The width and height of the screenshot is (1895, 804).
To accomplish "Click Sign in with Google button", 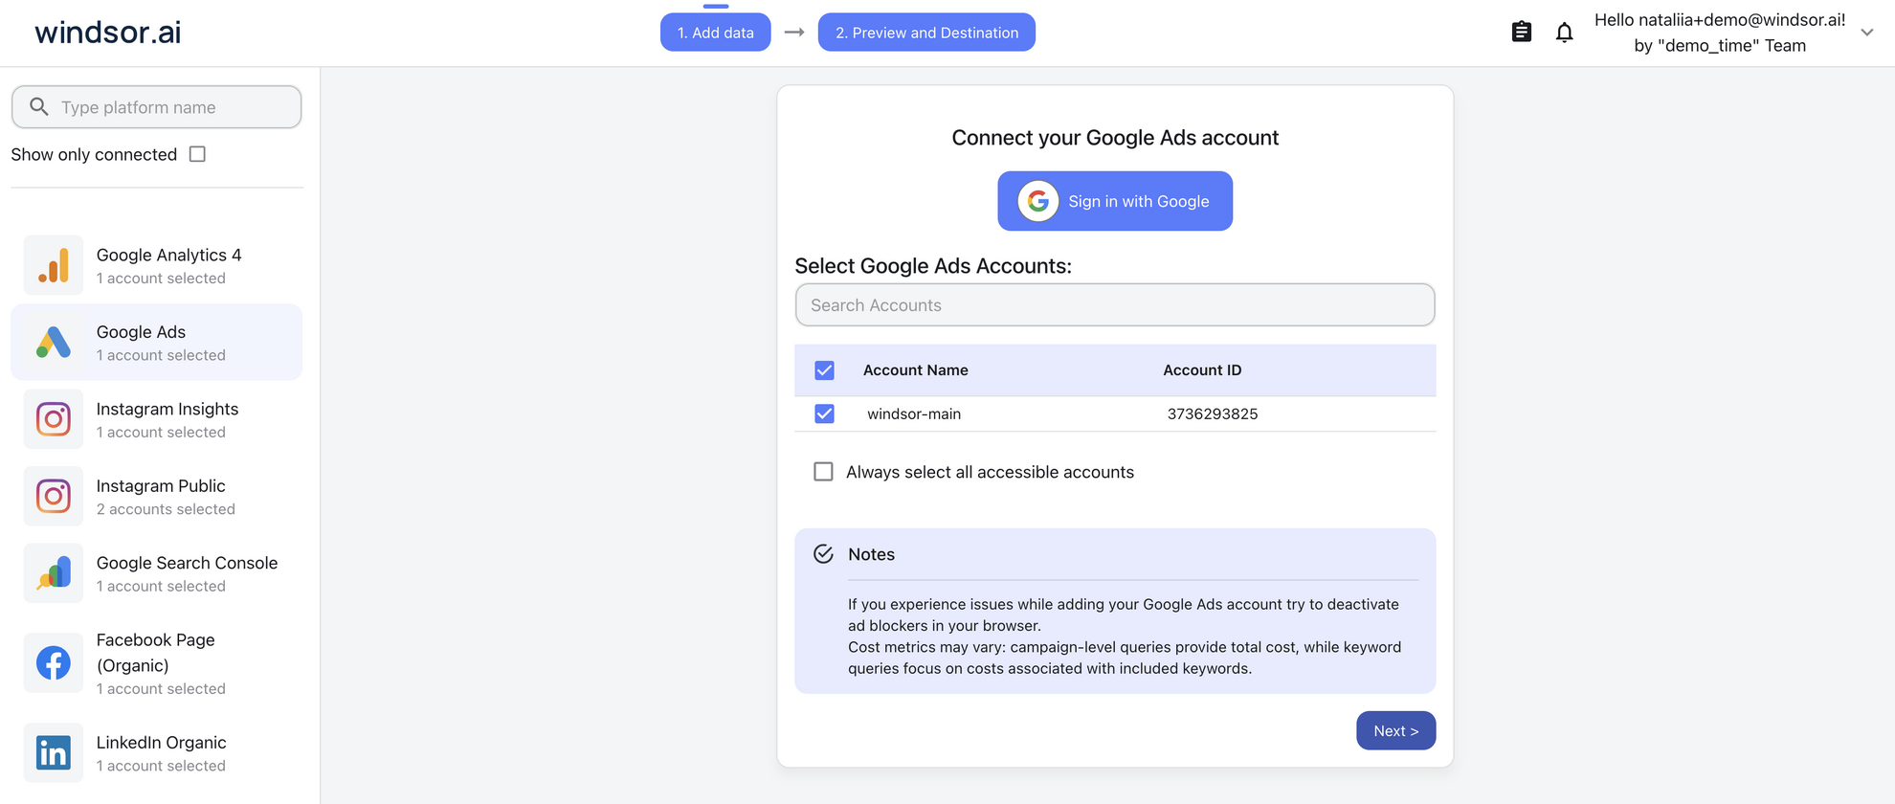I will click(x=1115, y=201).
